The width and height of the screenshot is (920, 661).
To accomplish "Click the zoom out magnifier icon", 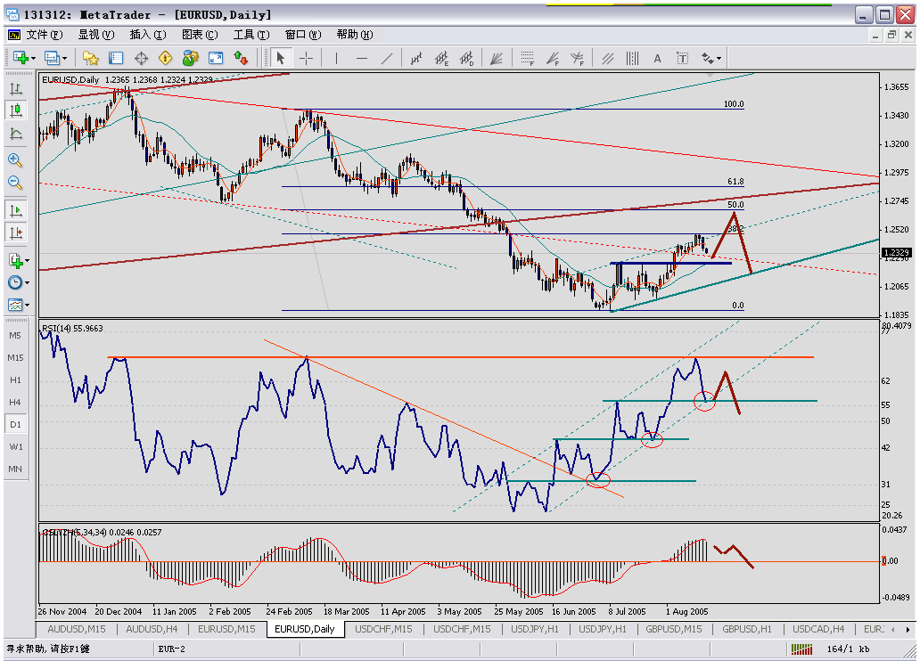I will 15,183.
